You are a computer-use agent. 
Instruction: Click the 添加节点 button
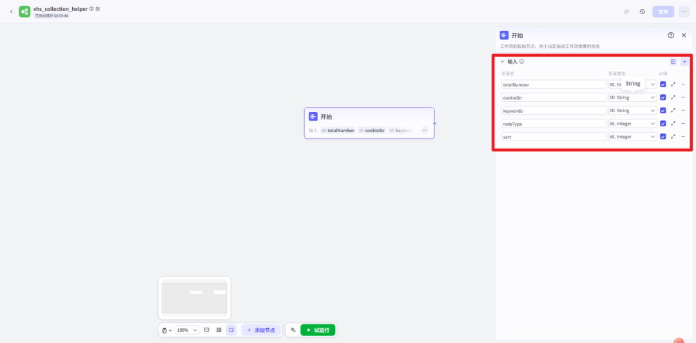coord(260,330)
